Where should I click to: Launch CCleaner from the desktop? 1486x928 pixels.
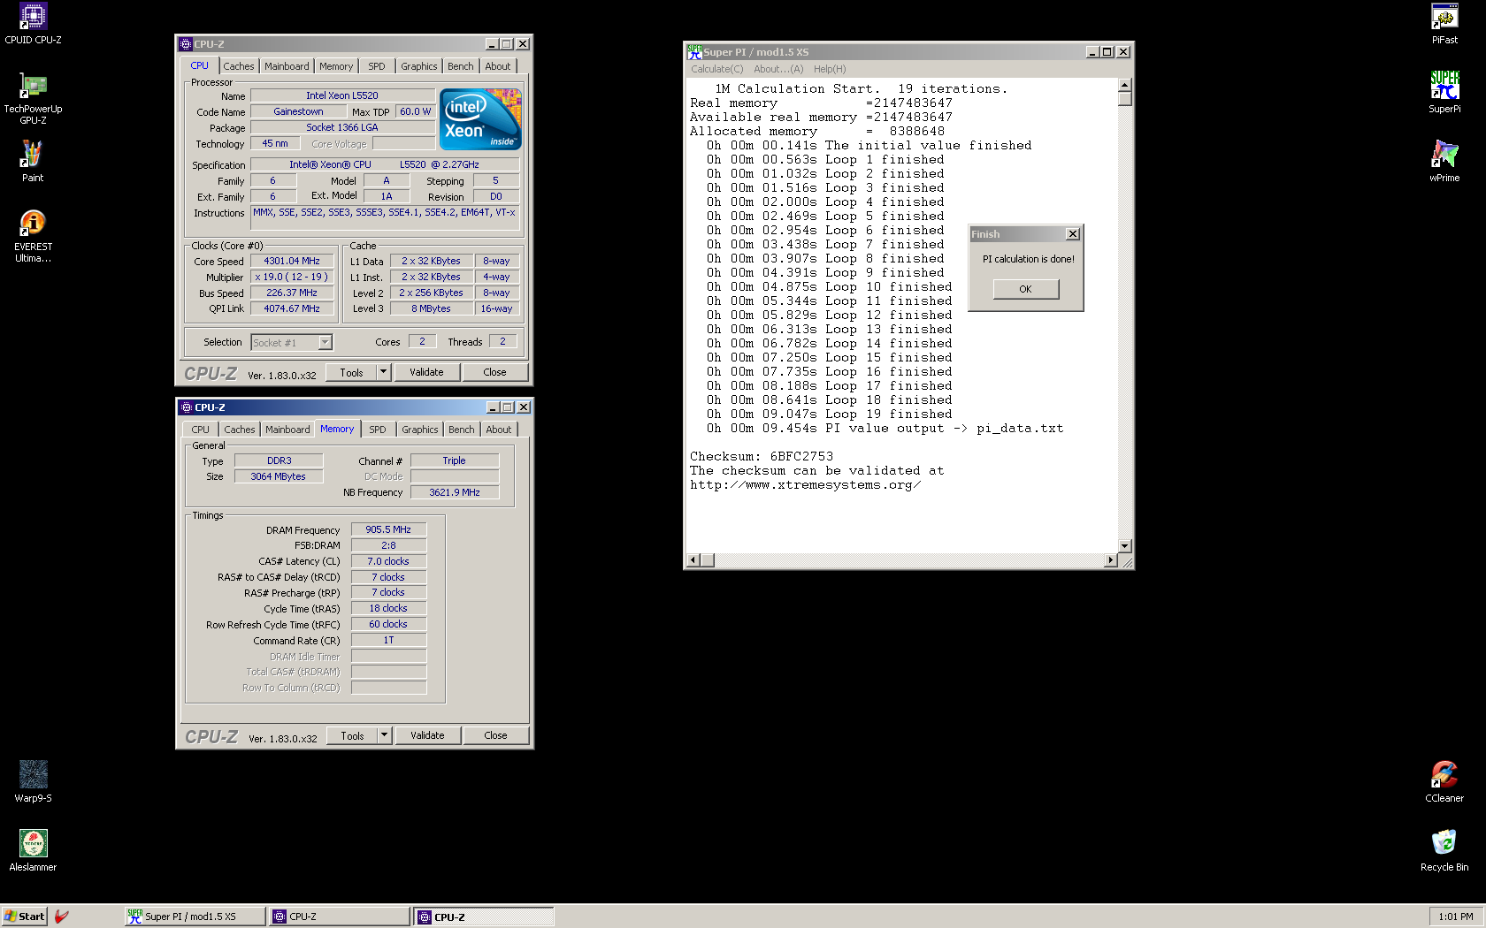pos(1444,781)
